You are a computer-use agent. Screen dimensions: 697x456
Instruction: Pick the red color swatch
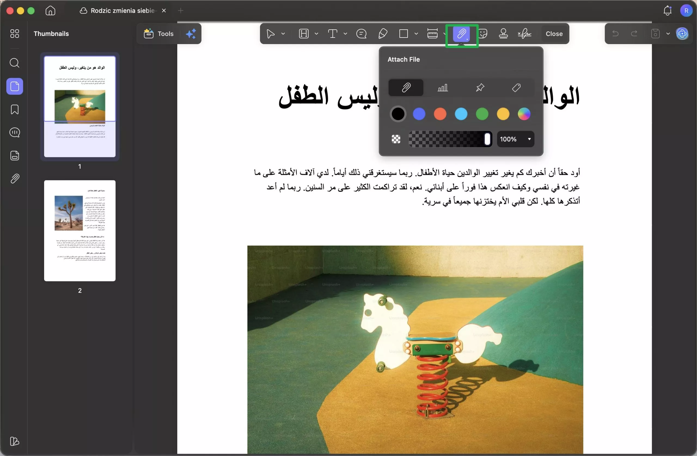tap(440, 114)
